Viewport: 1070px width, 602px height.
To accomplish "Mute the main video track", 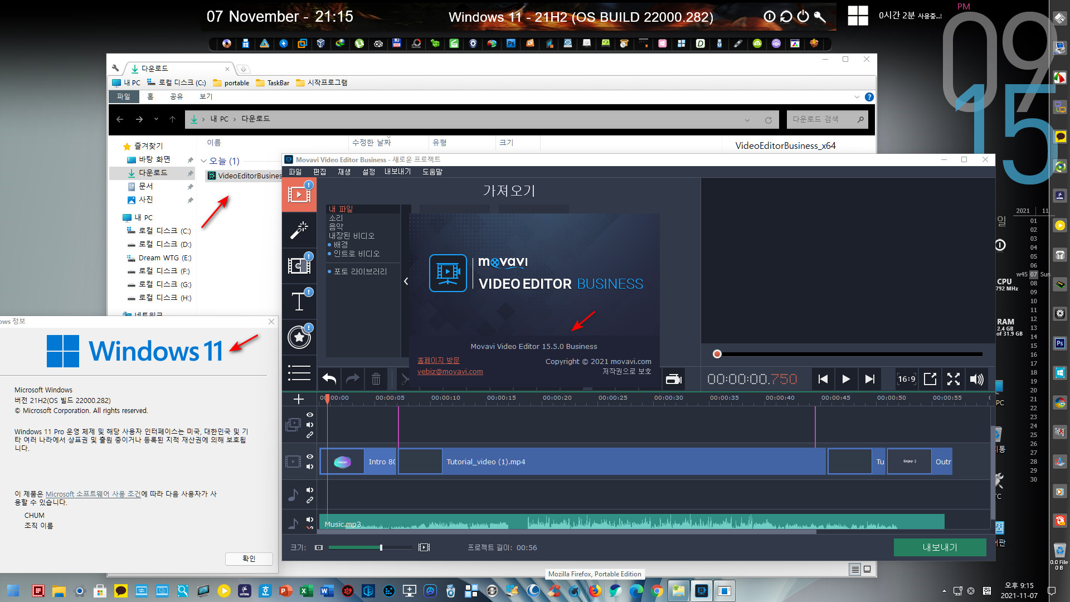I will pyautogui.click(x=310, y=467).
